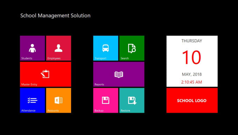This screenshot has height=135, width=238.
Task: Click the SCHOOL LOGO red tile
Action: [x=192, y=100]
